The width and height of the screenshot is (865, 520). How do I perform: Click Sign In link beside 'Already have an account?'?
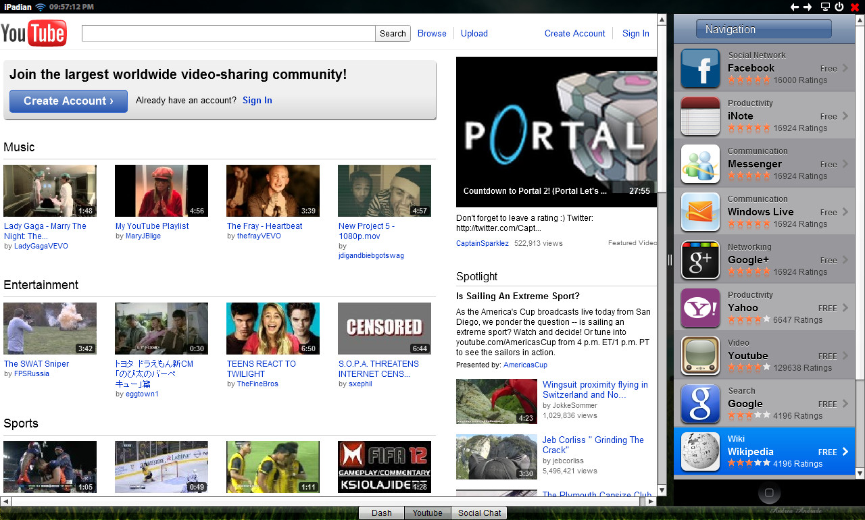click(x=257, y=100)
